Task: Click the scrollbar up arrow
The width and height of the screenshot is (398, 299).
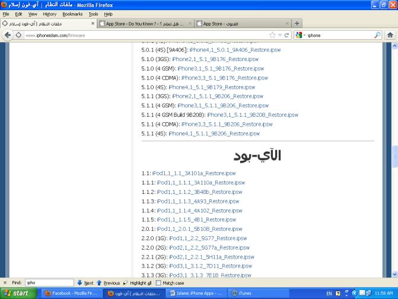Action: click(x=394, y=46)
